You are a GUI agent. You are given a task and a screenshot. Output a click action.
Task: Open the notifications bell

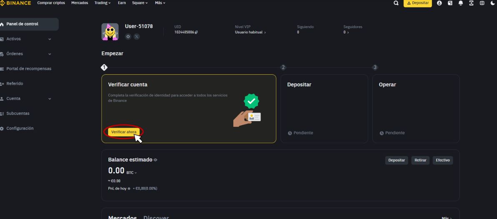point(461,3)
